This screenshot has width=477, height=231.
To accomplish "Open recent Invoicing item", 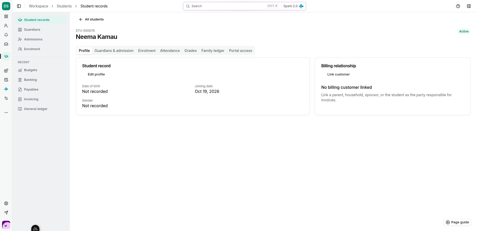I will point(41,99).
